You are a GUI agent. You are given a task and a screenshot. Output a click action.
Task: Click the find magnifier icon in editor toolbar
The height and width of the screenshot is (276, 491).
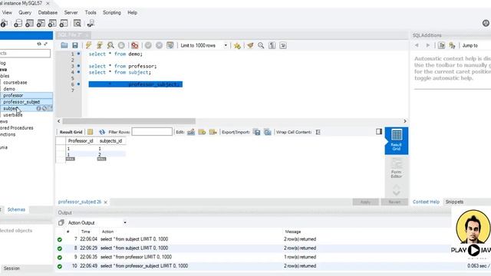261,45
